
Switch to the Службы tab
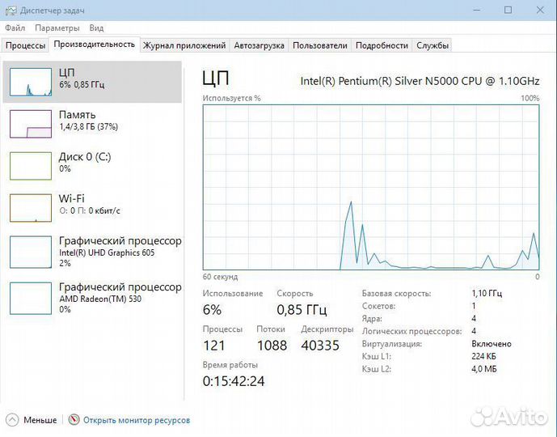[x=433, y=45]
